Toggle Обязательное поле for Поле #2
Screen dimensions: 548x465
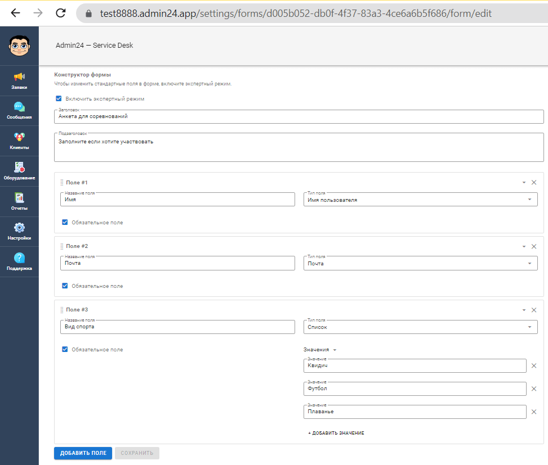coord(65,286)
